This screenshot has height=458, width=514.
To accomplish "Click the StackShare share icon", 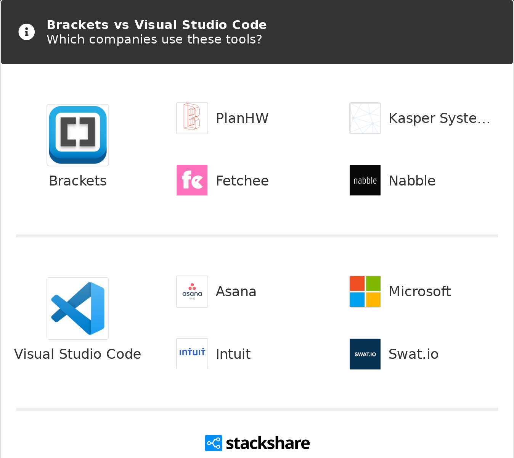I will [x=213, y=443].
